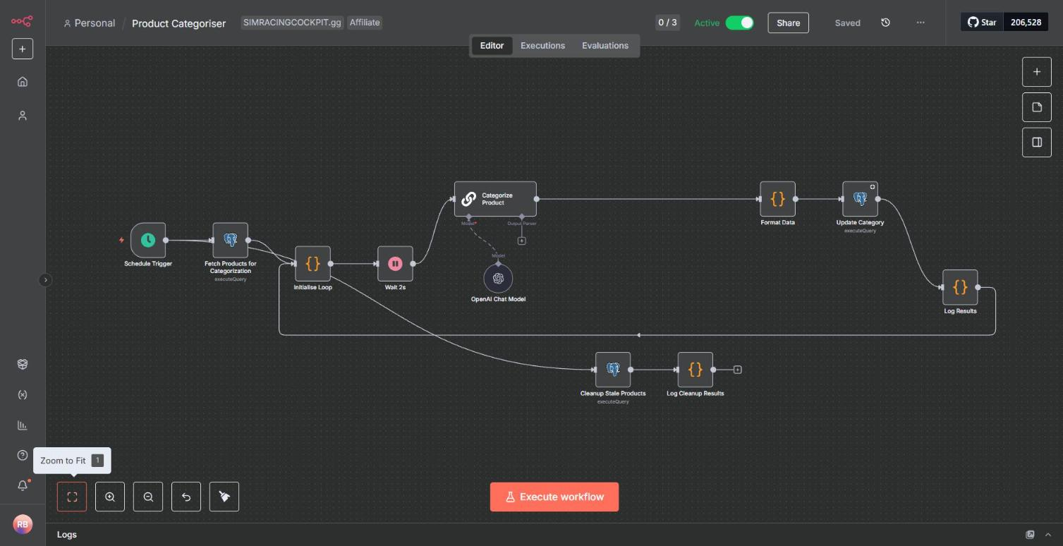Click the Zoom to Fit button
This screenshot has height=546, width=1063.
pos(72,497)
